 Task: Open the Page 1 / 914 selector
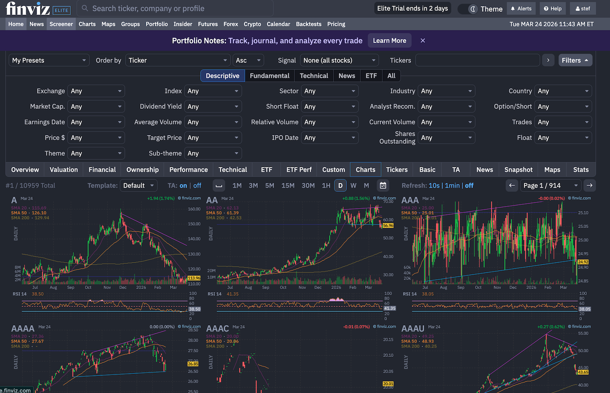tap(551, 186)
